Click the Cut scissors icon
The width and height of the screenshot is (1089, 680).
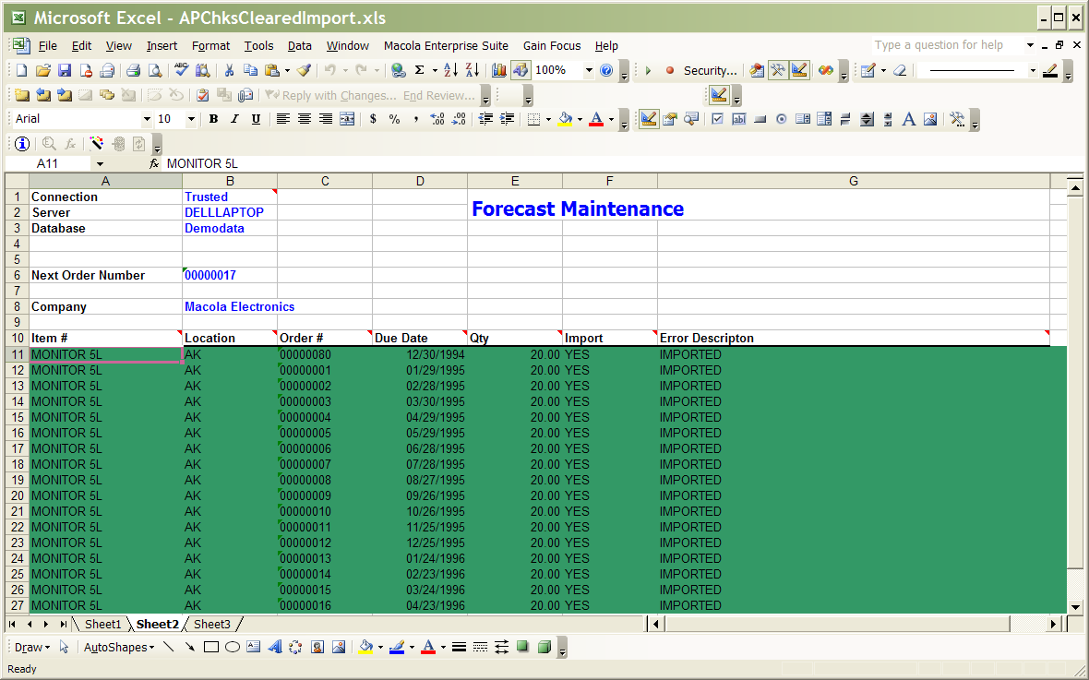coord(229,70)
